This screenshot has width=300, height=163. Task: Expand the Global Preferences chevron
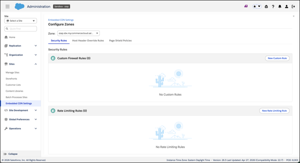(x=36, y=119)
